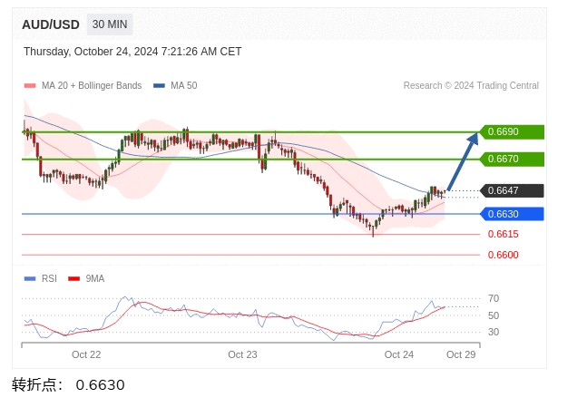Screen dimensions: 587x407
Task: Click the 0.6647 current price label
Action: click(512, 190)
